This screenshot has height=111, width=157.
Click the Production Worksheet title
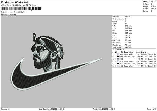14,2
